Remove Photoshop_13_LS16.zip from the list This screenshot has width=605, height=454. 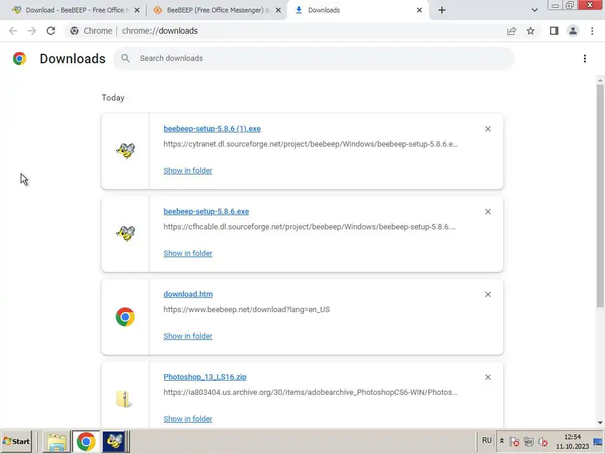coord(487,377)
